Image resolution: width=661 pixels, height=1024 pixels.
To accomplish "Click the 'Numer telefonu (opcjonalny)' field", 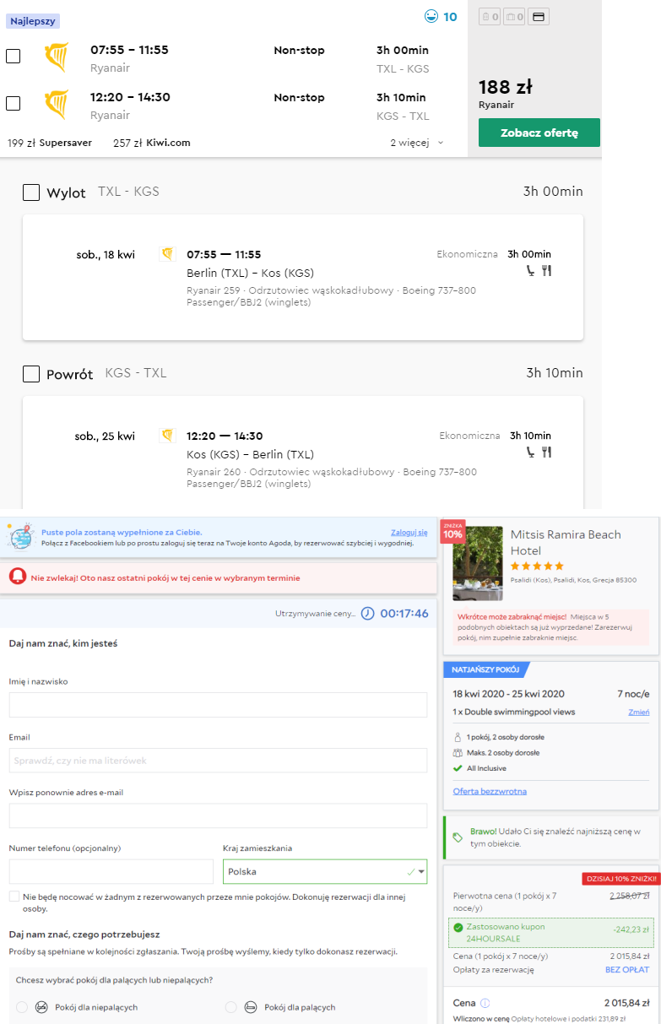I will click(x=111, y=871).
